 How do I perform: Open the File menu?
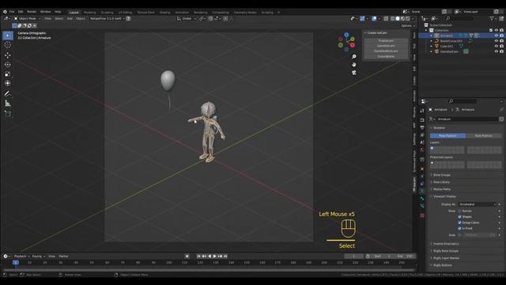[x=12, y=12]
